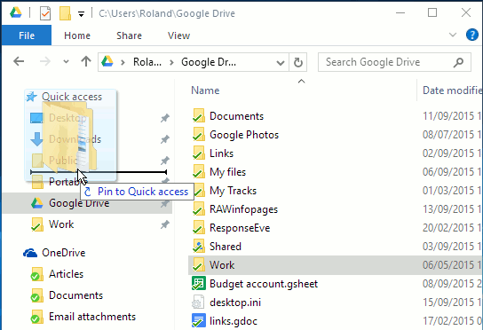Screen dimensions: 483x330
Task: Click the New folder quick access toolbar icon
Action: click(65, 13)
